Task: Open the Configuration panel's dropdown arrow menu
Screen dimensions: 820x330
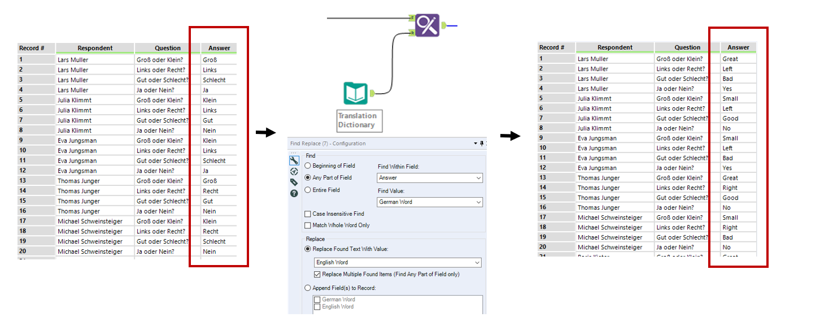Action: (x=476, y=144)
